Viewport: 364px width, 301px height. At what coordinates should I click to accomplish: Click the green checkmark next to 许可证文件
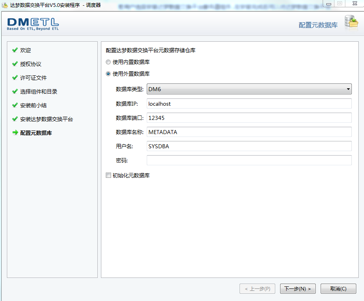click(x=15, y=77)
